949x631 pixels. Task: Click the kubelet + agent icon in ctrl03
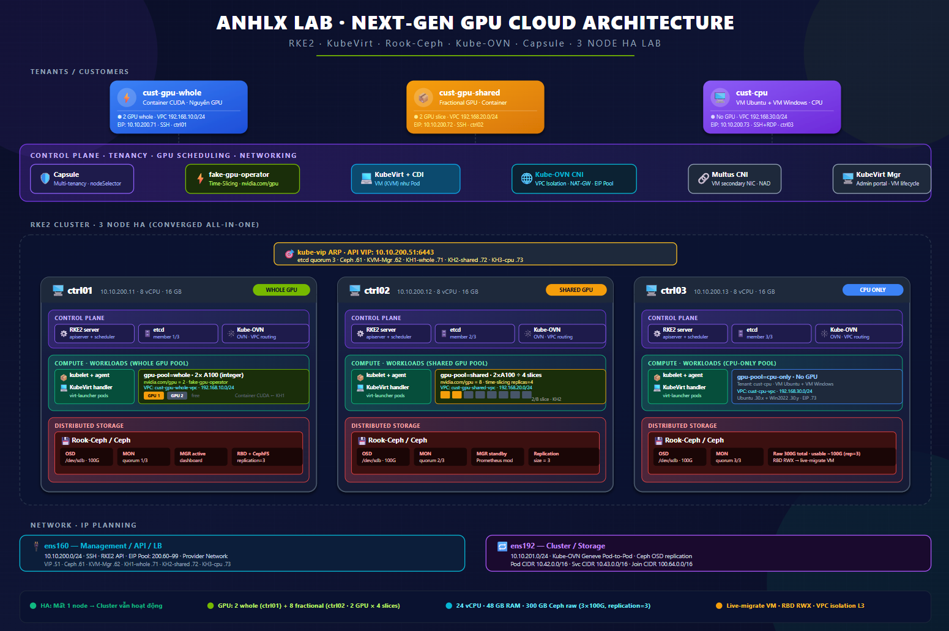coord(657,377)
